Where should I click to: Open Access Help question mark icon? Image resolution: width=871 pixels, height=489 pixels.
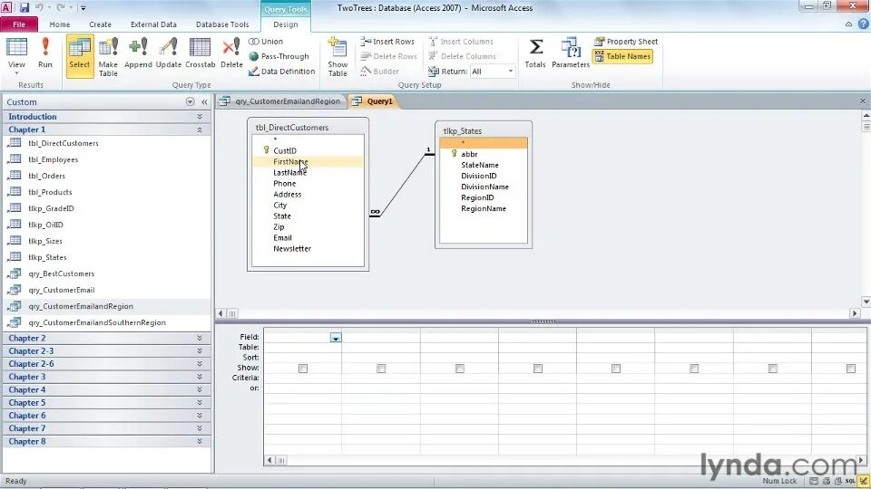pos(863,24)
